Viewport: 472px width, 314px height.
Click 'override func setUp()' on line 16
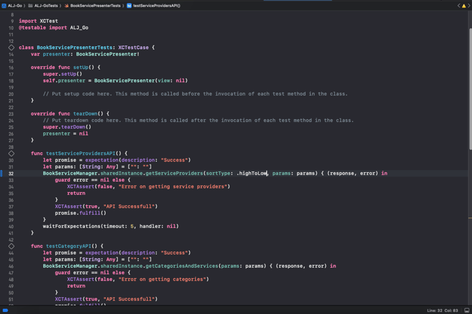click(x=62, y=67)
